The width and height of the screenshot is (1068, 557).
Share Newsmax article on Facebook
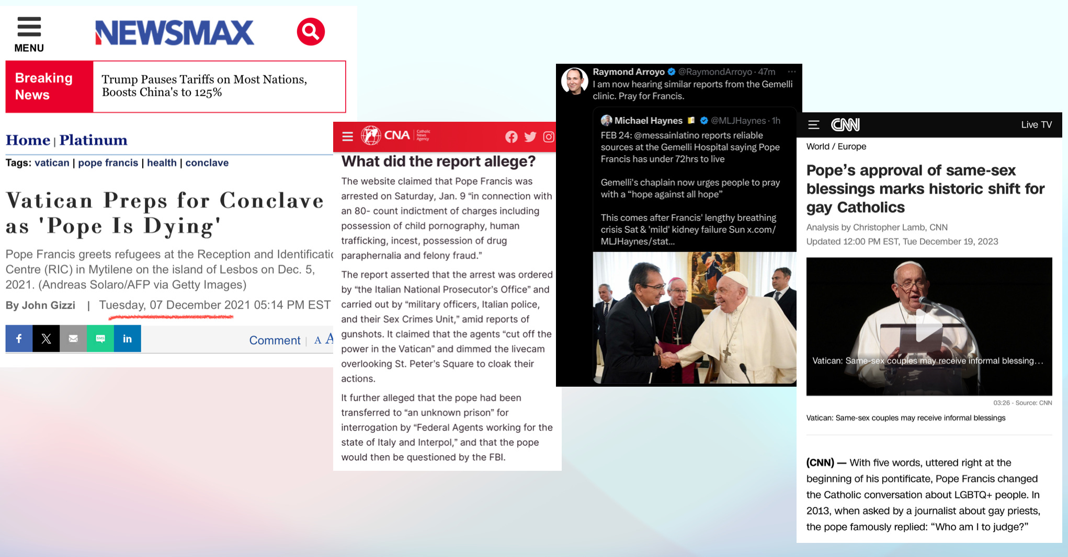coord(19,339)
